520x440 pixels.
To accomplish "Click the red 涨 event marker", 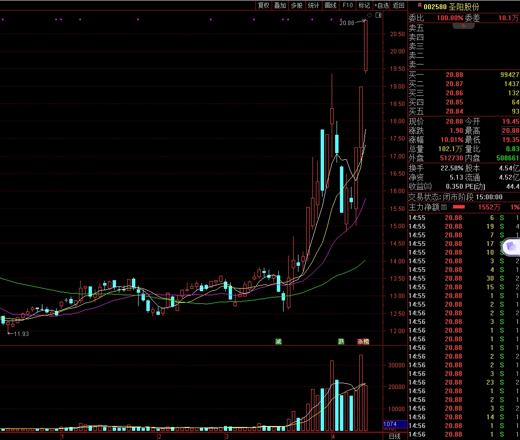I will (360, 341).
